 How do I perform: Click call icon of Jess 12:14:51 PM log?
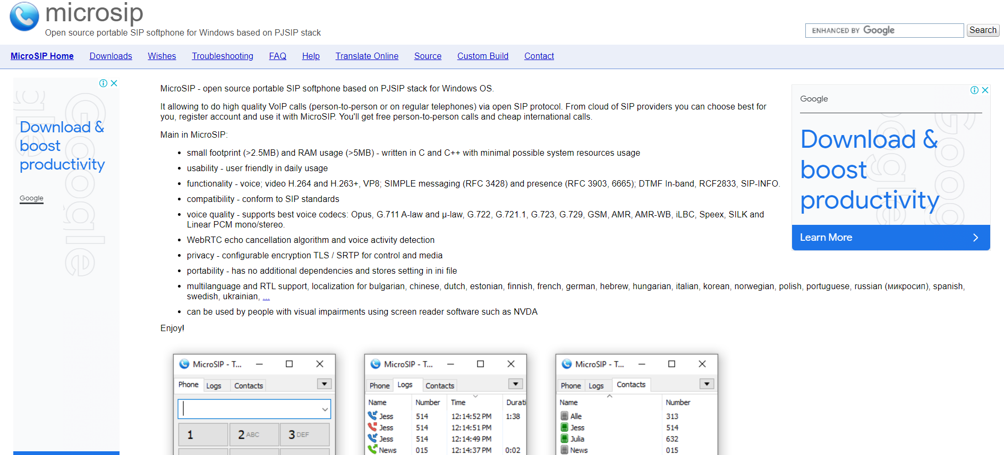click(x=372, y=427)
